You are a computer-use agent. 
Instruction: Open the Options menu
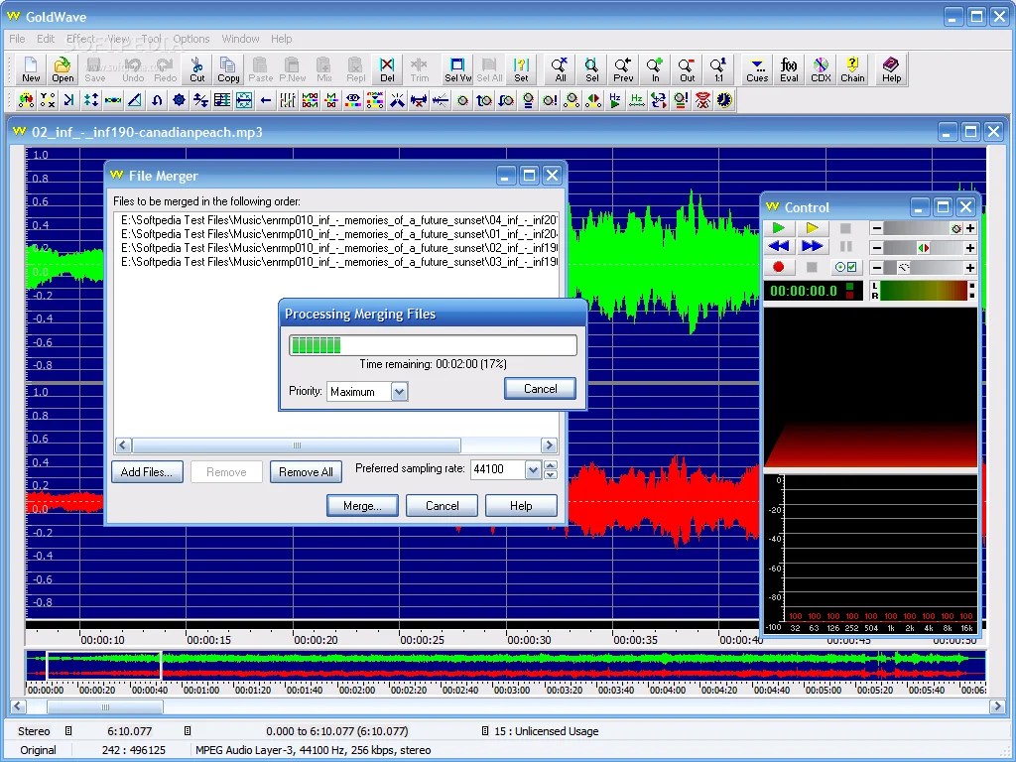point(191,39)
